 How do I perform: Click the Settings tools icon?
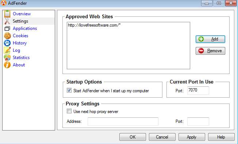(7, 21)
